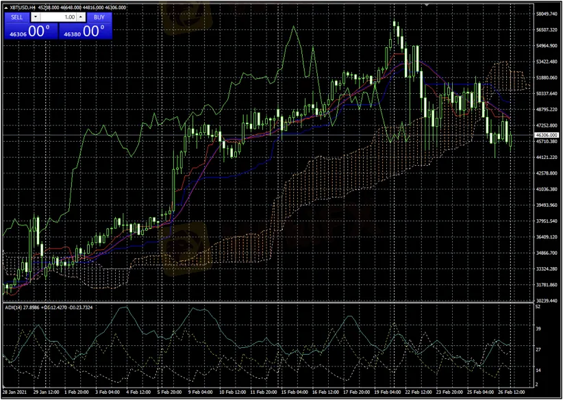Click the SELL button
Viewport: 563px width, 400px height.
click(x=17, y=17)
